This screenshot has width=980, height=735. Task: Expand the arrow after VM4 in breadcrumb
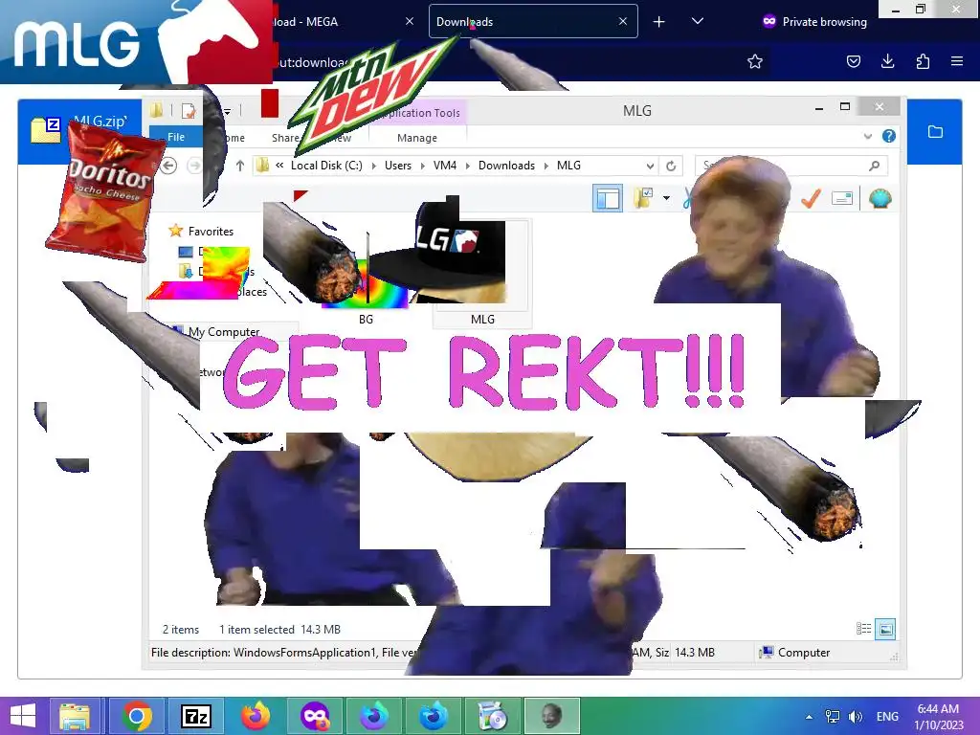tap(467, 166)
